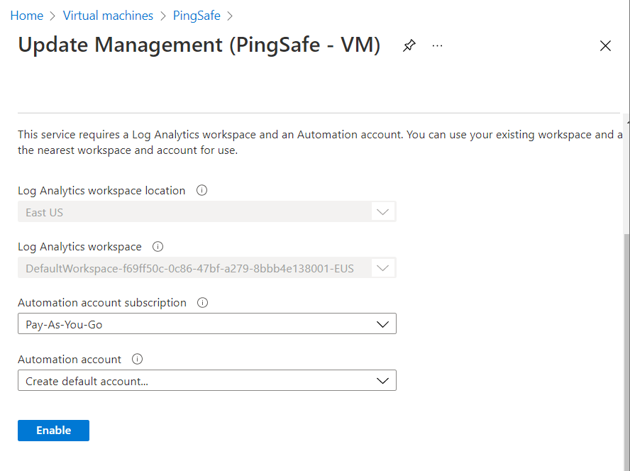Click the info icon next to Automation account
This screenshot has width=630, height=471.
click(138, 360)
